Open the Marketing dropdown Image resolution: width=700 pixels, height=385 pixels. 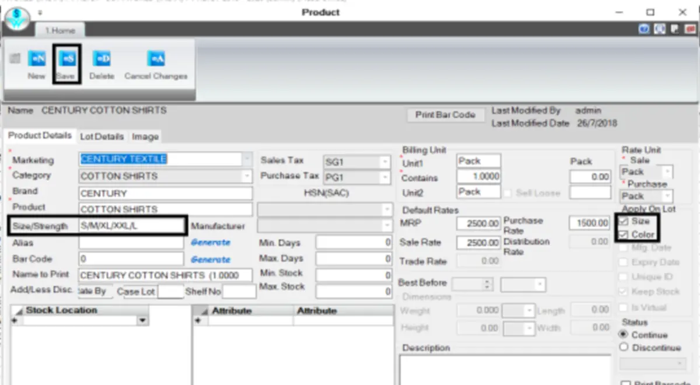(x=247, y=159)
